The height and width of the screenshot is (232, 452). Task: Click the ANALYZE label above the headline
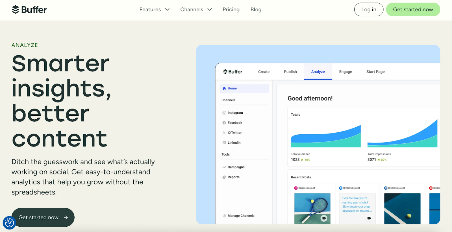coord(25,45)
